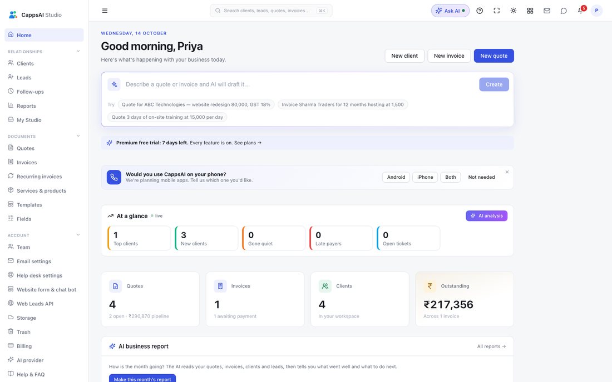Image resolution: width=612 pixels, height=382 pixels.
Task: Open Email settings in sidebar
Action: (x=44, y=262)
